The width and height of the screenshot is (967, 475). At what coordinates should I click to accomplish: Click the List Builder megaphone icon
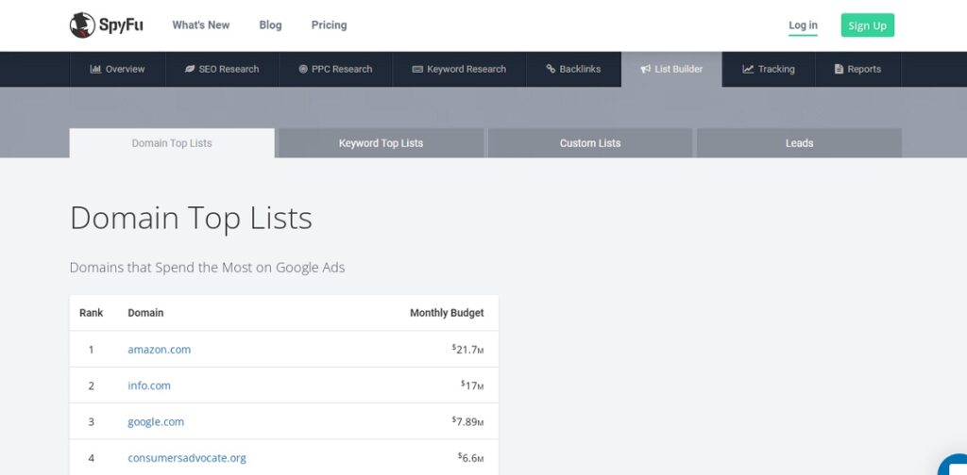click(645, 69)
